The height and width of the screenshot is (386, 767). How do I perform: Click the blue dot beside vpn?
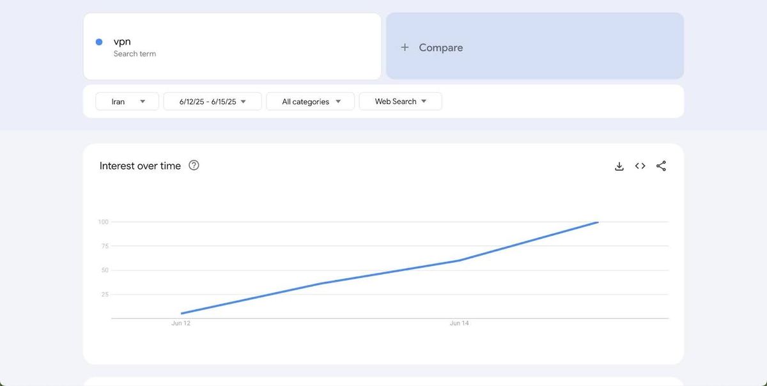[99, 42]
